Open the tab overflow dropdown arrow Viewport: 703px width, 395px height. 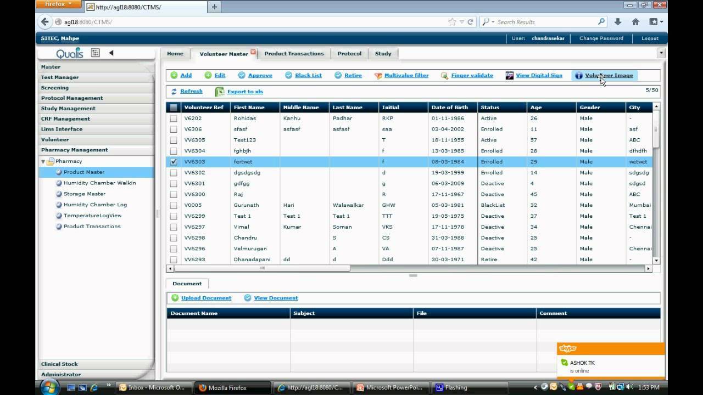click(661, 52)
